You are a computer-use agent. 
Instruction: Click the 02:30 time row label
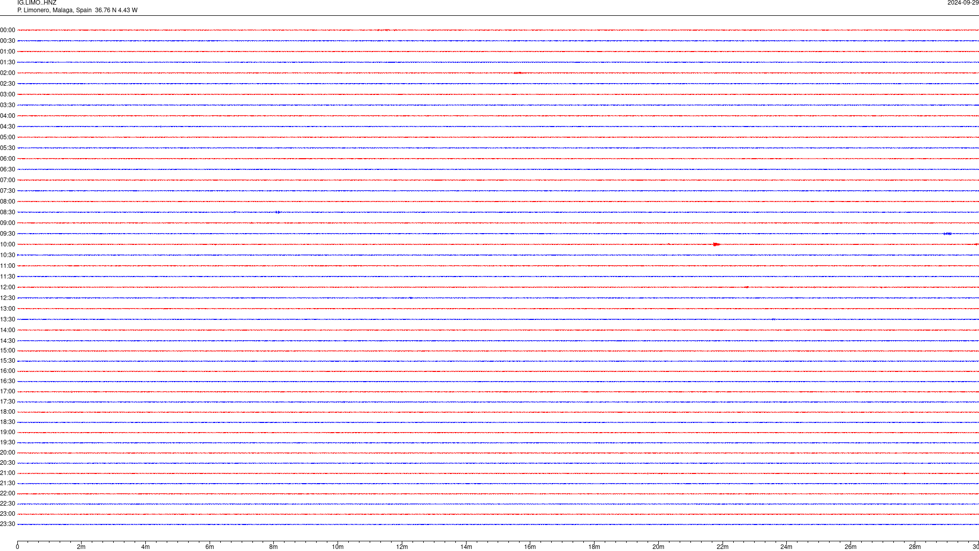click(x=8, y=84)
